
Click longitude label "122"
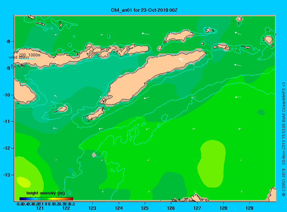[x=66, y=208]
